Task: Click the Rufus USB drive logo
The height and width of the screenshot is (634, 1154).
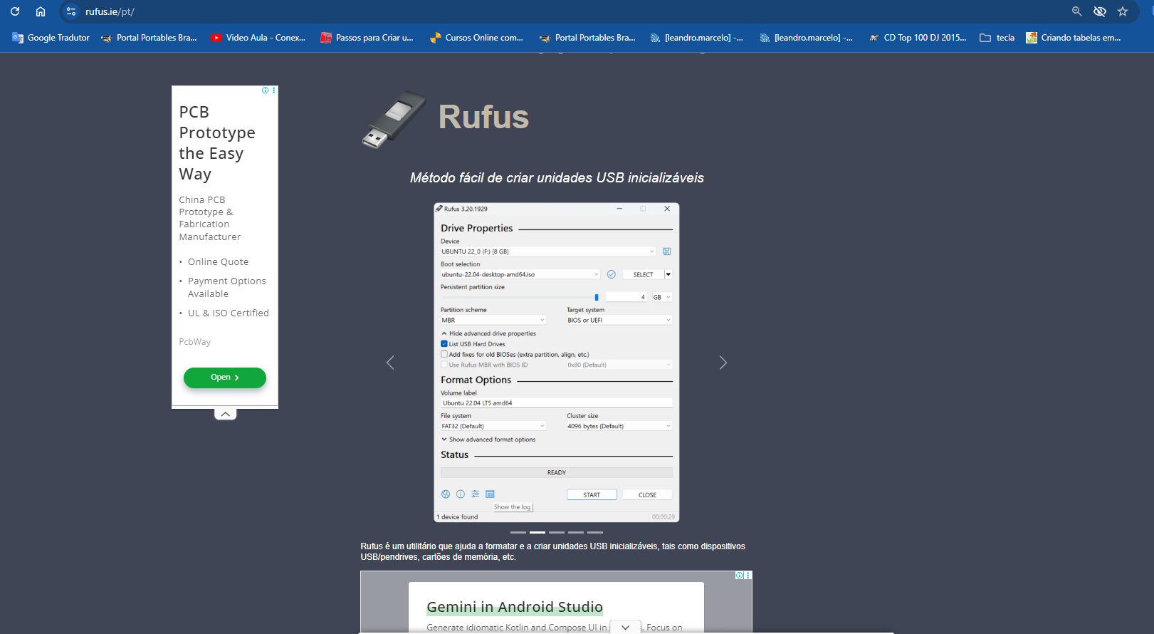Action: click(394, 120)
